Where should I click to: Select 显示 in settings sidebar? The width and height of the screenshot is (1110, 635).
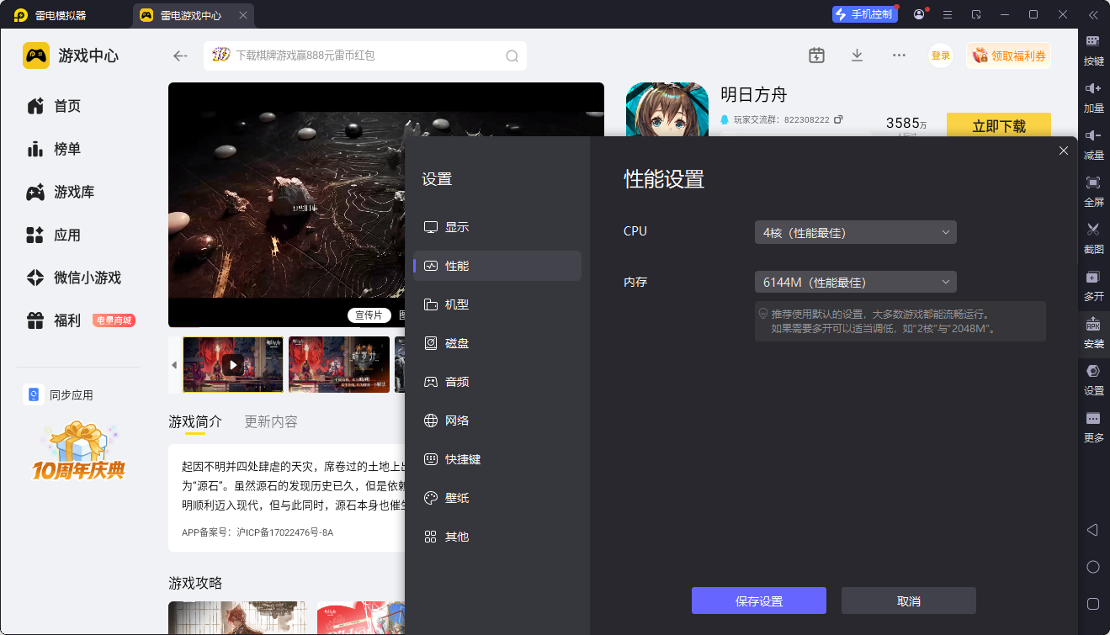pos(497,227)
